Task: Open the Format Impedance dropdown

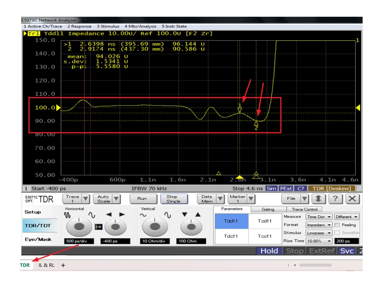Action: tap(319, 225)
